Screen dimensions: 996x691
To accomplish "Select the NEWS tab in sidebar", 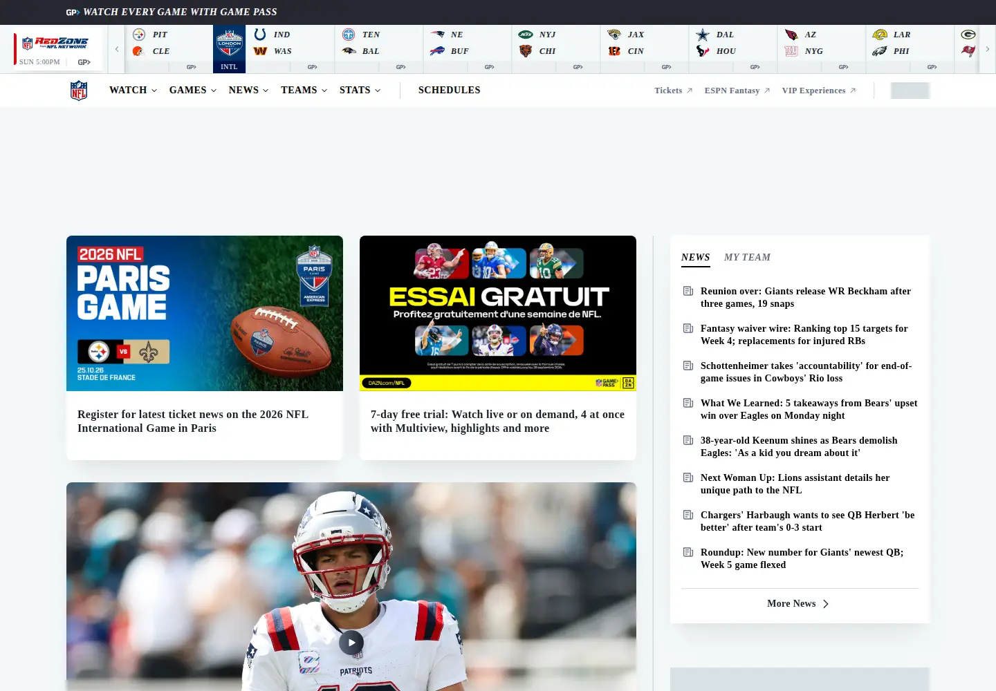I will coord(695,257).
